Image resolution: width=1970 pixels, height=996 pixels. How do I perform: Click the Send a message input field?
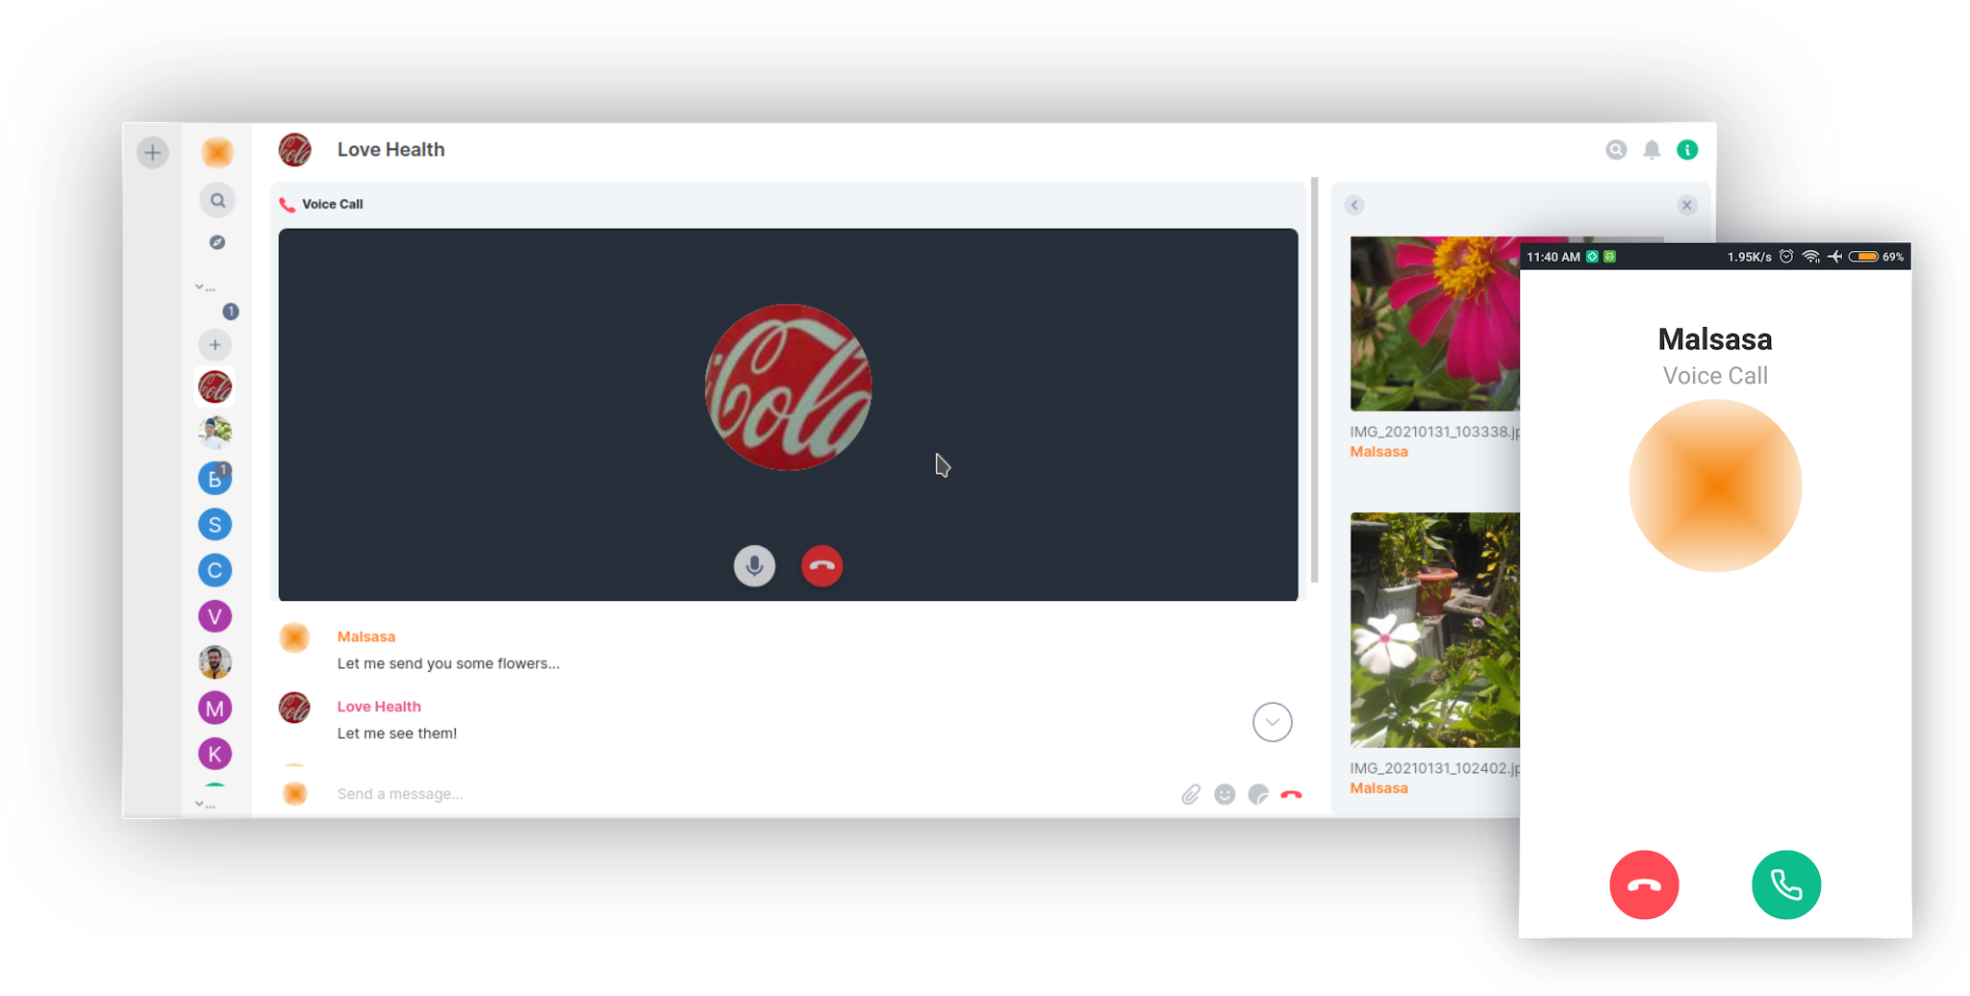coord(750,794)
